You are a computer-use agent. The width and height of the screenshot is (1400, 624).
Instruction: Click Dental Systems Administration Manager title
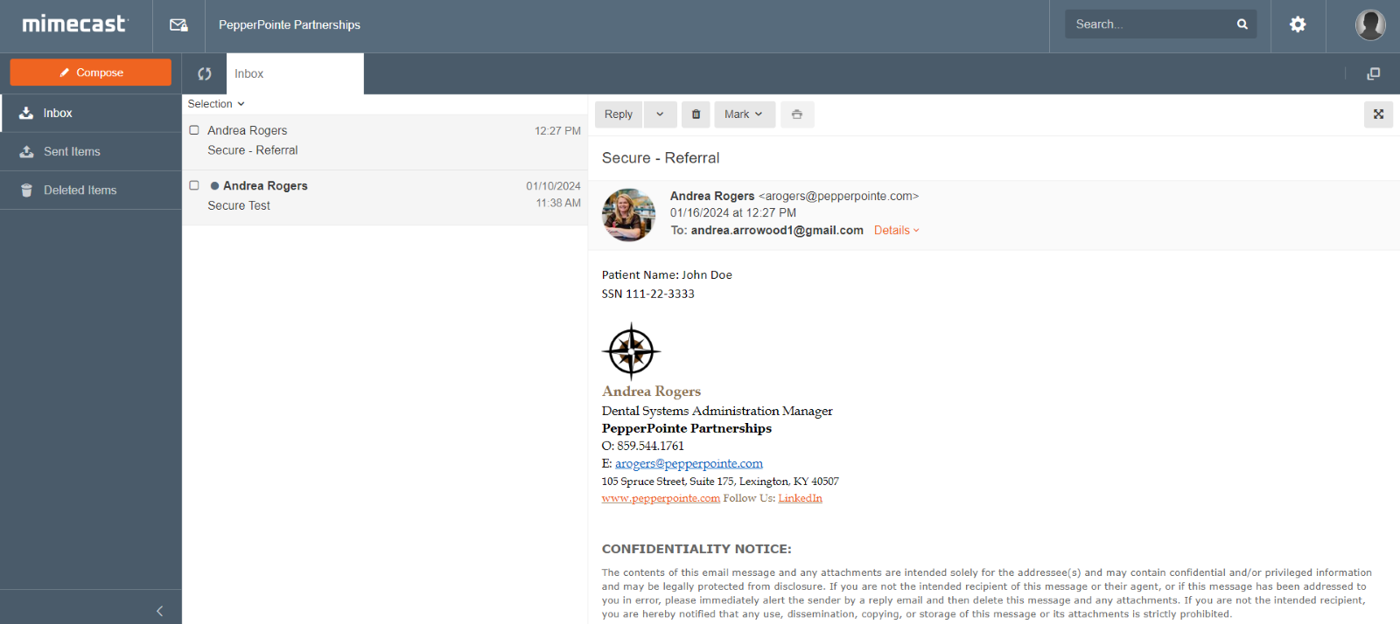coord(717,411)
